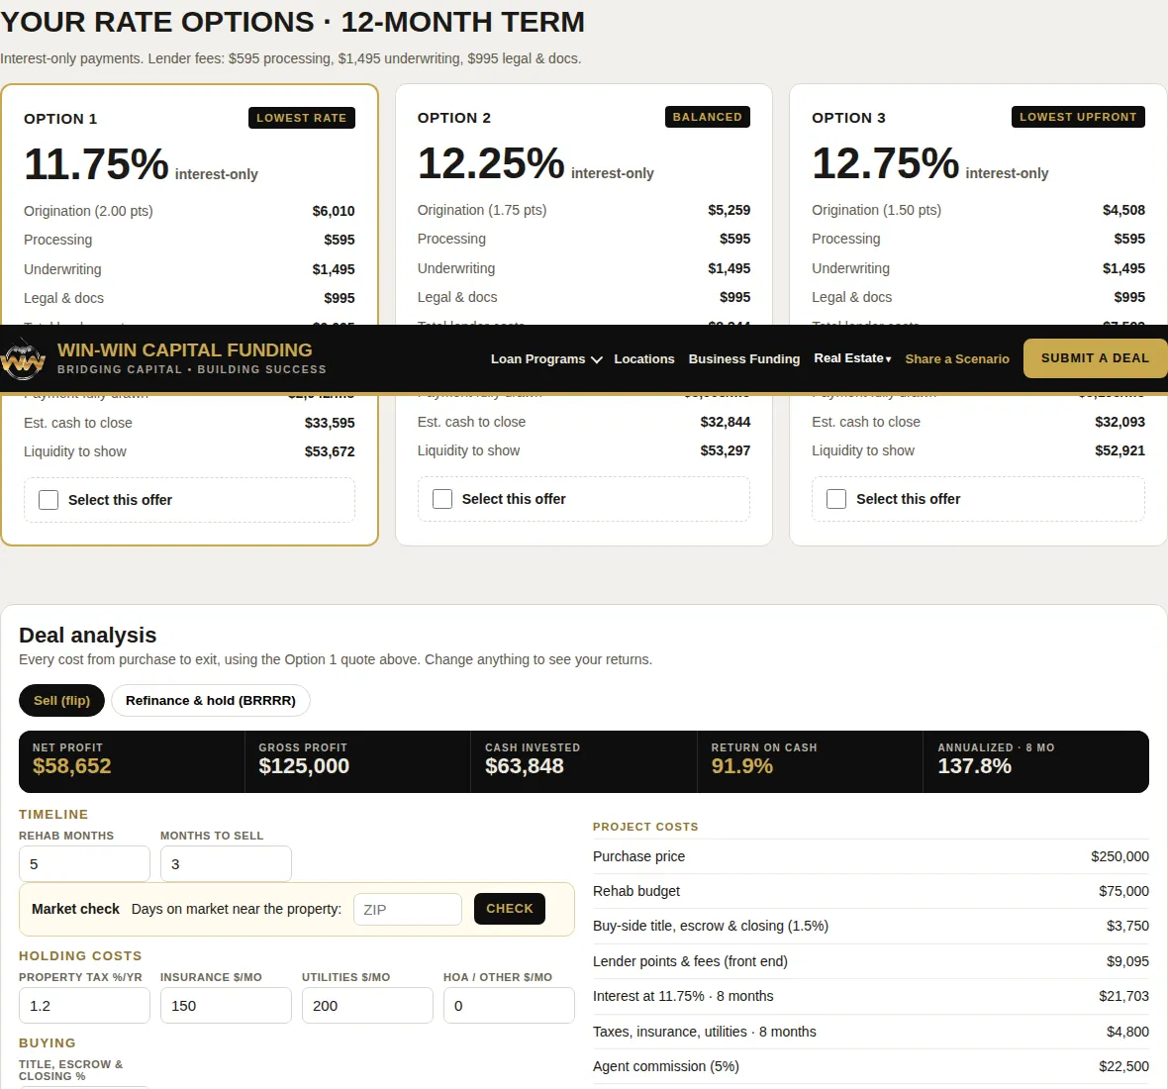
Task: Click the Taxes, insurance, utilities amount $4,800
Action: (x=1127, y=1032)
